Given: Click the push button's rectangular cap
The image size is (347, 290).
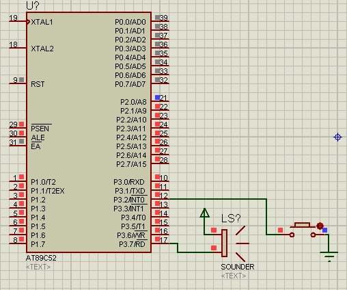Looking at the screenshot, I should 302,225.
